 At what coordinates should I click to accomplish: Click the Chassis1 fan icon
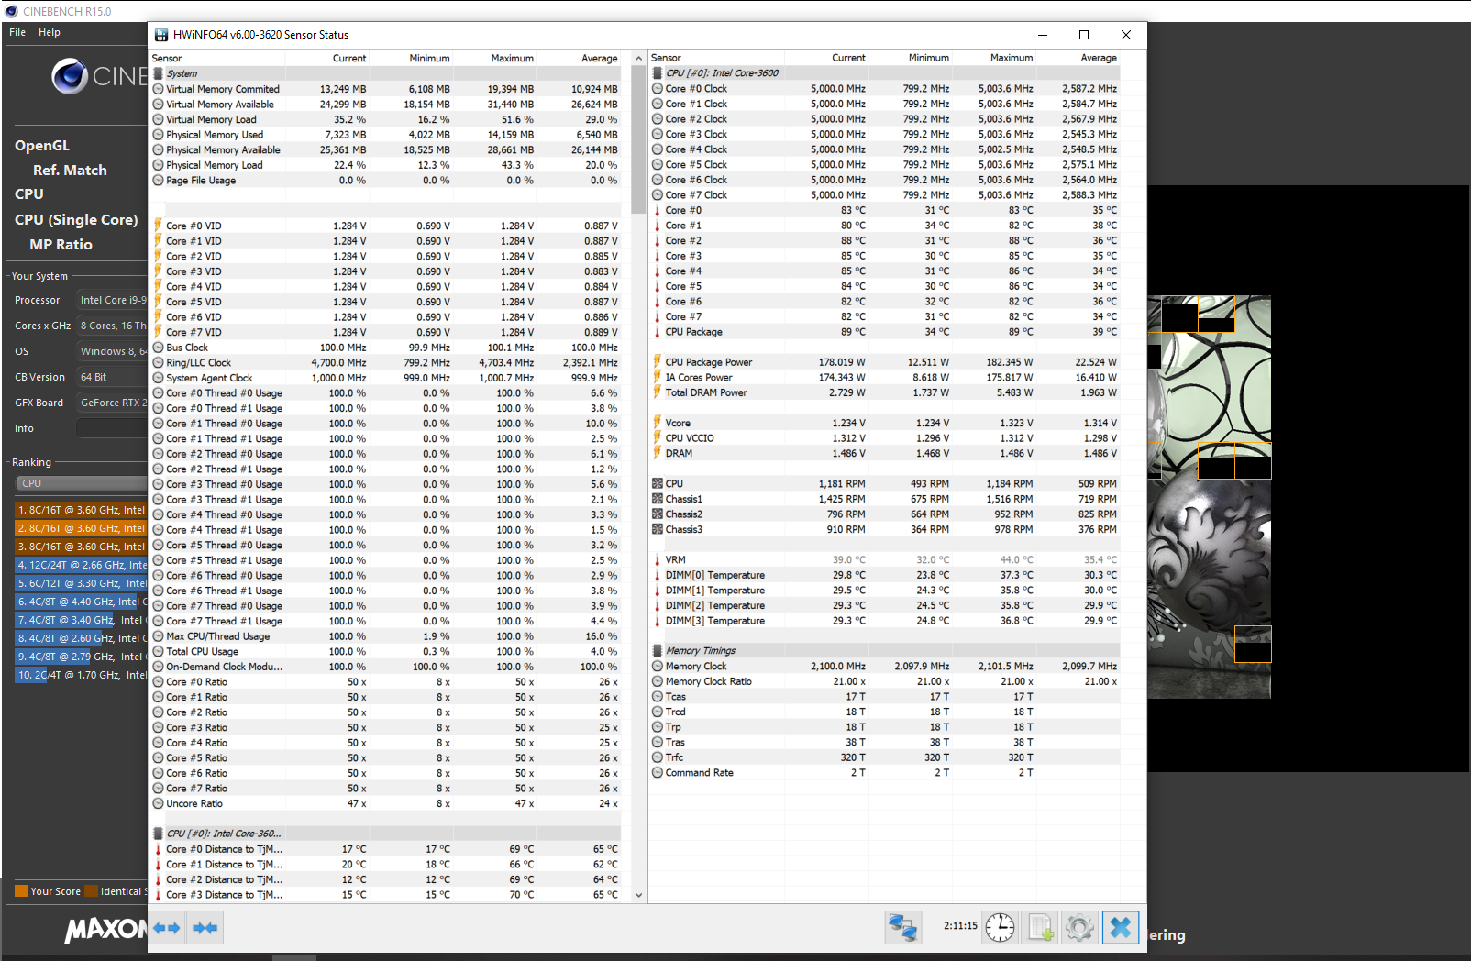click(658, 499)
